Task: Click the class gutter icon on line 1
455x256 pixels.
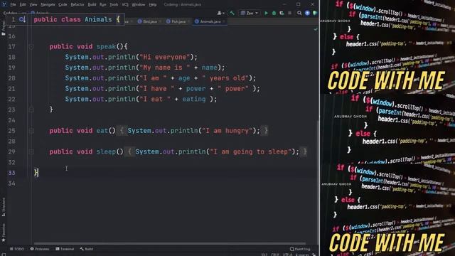Action: coord(22,19)
